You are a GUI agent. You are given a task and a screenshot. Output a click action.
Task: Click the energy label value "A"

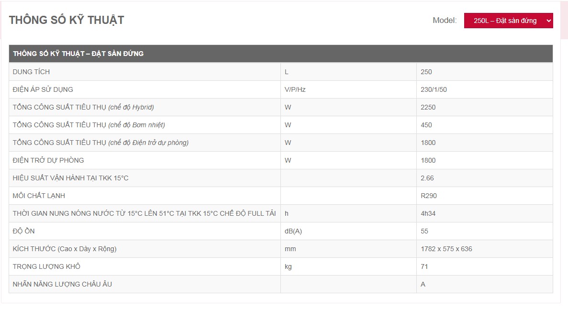[423, 284]
